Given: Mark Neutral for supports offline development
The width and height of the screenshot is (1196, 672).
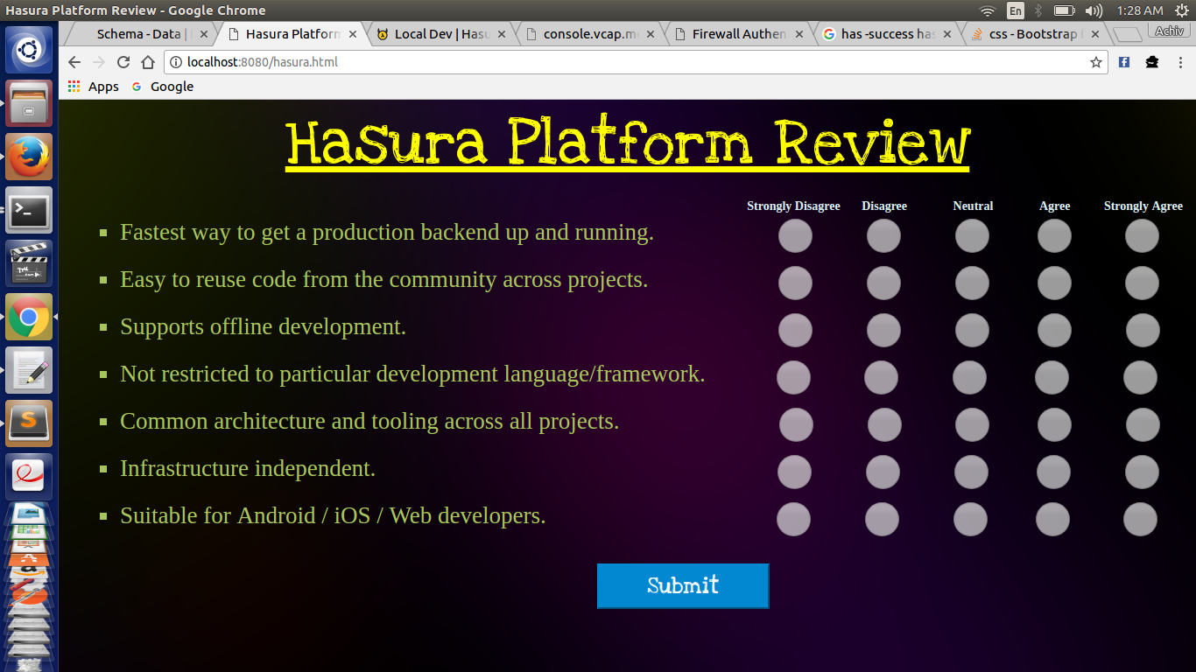Looking at the screenshot, I should point(972,331).
